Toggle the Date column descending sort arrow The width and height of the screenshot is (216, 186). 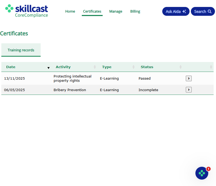[48, 68]
